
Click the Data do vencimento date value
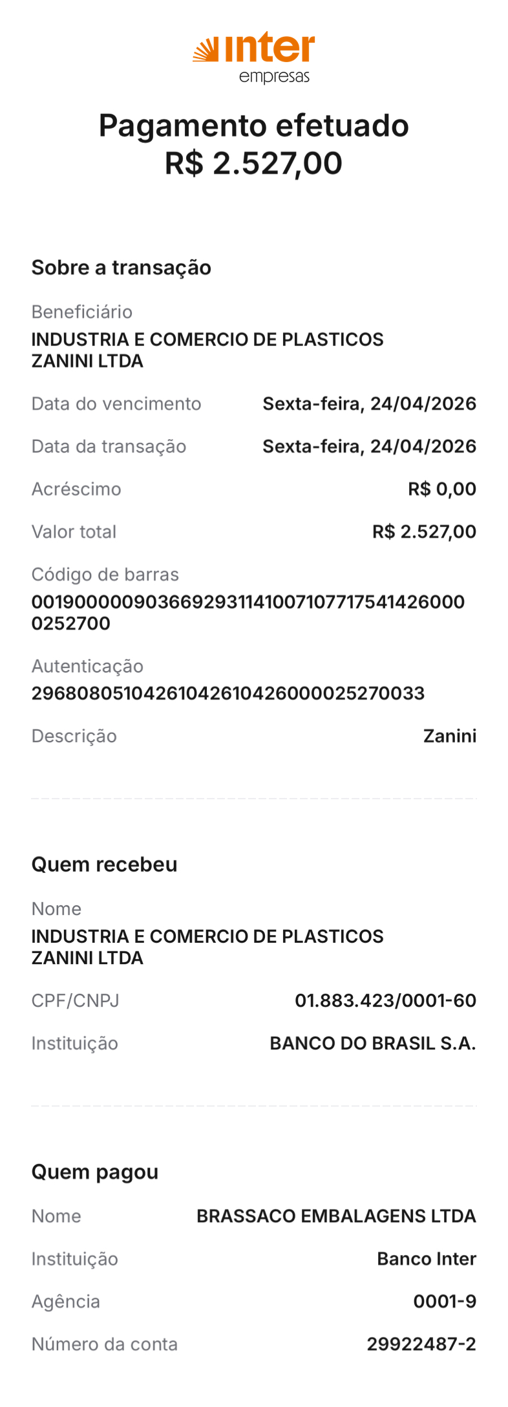(369, 404)
